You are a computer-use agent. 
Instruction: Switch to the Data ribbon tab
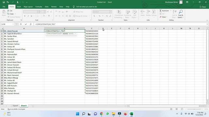click(x=47, y=6)
